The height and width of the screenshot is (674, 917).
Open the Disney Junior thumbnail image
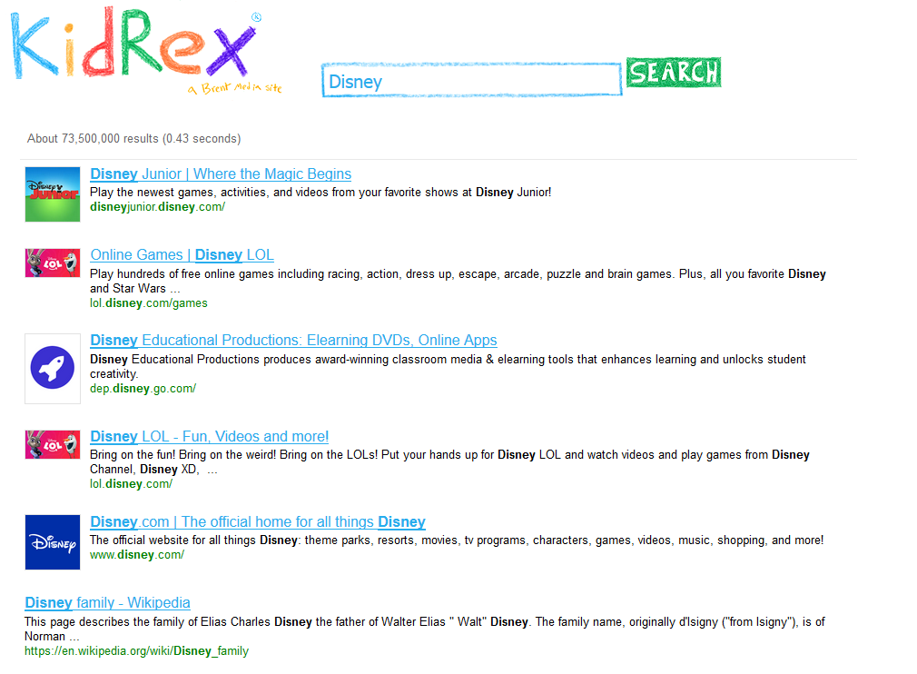[53, 194]
